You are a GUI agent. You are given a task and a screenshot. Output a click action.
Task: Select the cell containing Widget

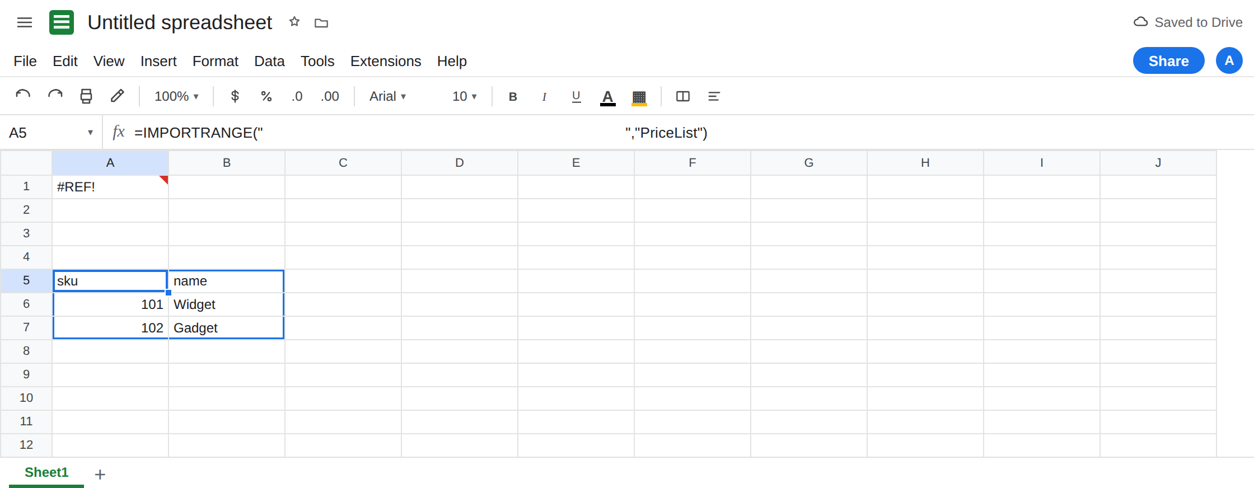tap(227, 304)
